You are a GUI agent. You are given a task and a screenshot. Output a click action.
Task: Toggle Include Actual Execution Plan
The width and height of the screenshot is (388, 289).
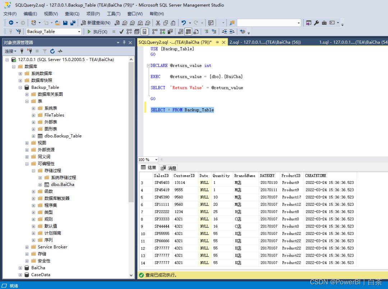pyautogui.click(x=154, y=32)
